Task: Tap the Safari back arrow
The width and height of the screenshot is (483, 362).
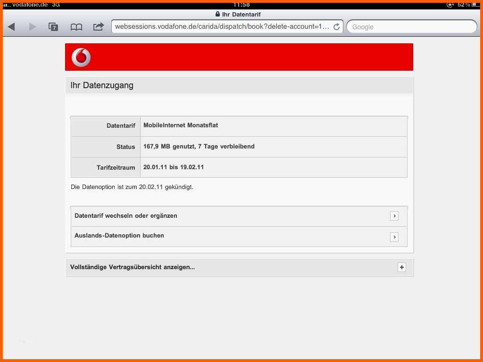Action: (x=11, y=27)
